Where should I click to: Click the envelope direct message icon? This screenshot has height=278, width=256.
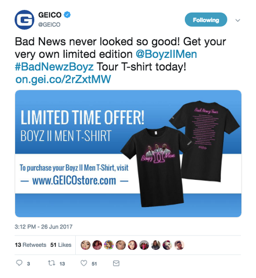click(116, 263)
